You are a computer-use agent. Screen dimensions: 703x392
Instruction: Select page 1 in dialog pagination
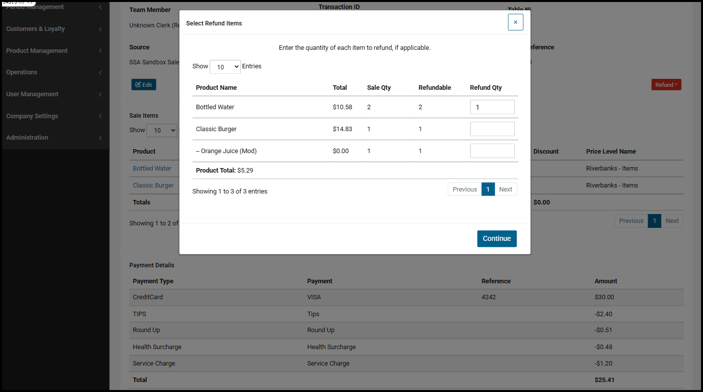click(x=488, y=189)
